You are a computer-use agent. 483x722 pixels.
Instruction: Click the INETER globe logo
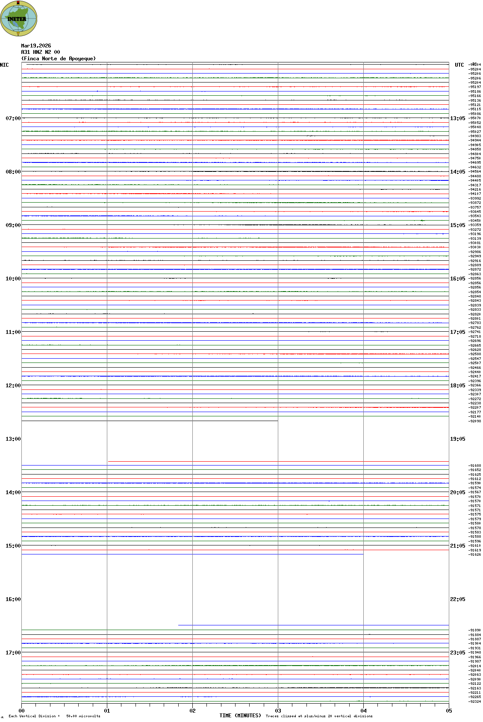19,18
